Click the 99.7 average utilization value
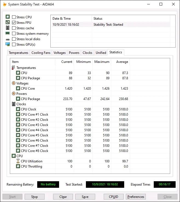Screen dimensions: 180x202 point(125,161)
